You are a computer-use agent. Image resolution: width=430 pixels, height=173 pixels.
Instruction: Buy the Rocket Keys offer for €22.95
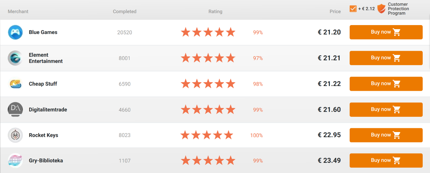(386, 135)
